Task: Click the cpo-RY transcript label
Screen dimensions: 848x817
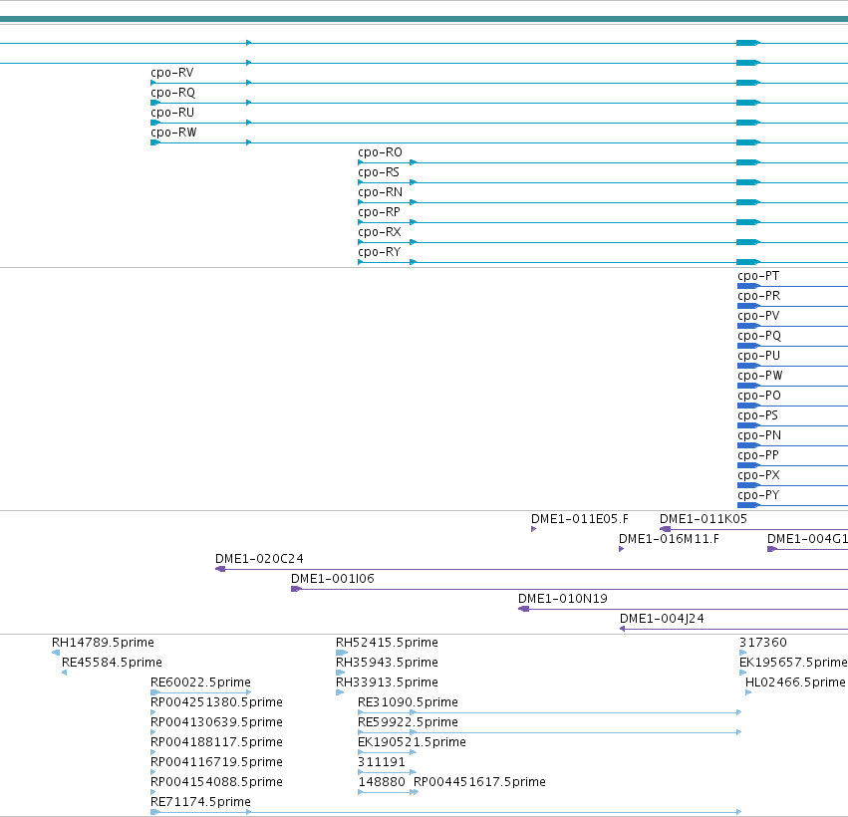Action: [379, 252]
